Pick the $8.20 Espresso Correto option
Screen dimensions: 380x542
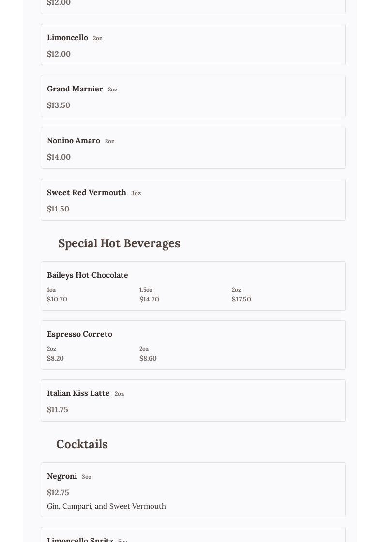55,354
